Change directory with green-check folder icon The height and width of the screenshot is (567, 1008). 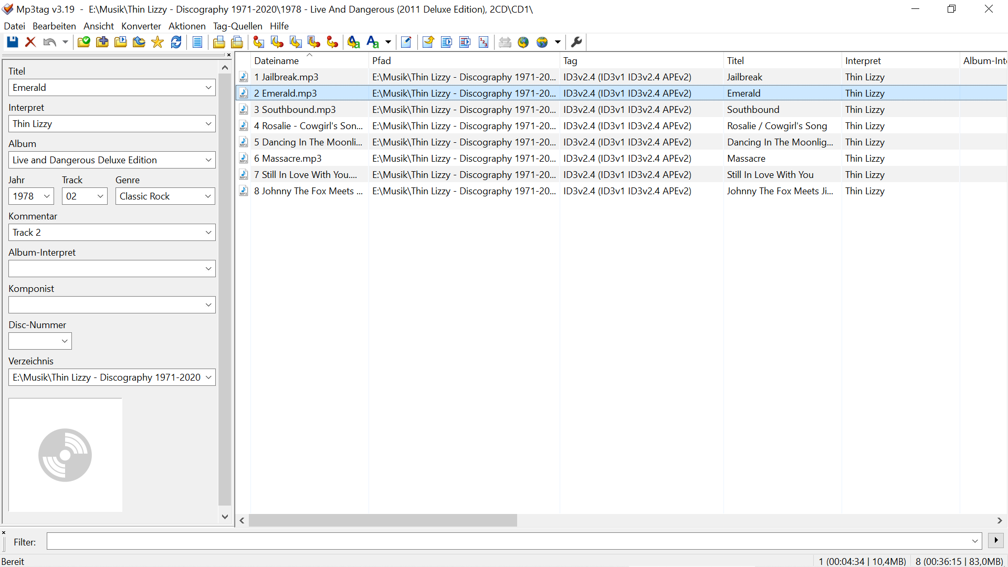pos(83,42)
